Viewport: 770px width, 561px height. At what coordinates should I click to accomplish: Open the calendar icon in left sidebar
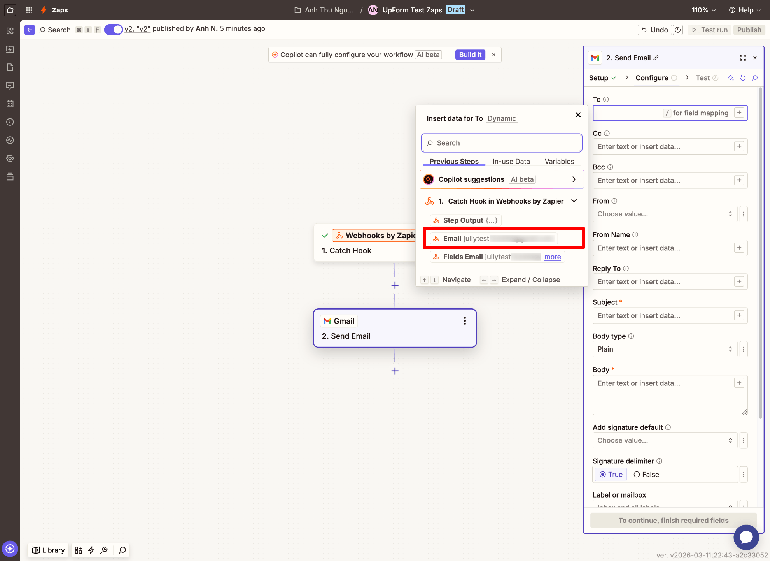10,104
